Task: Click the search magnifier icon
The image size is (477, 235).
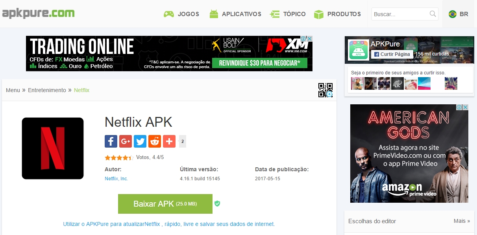Action: click(x=433, y=14)
